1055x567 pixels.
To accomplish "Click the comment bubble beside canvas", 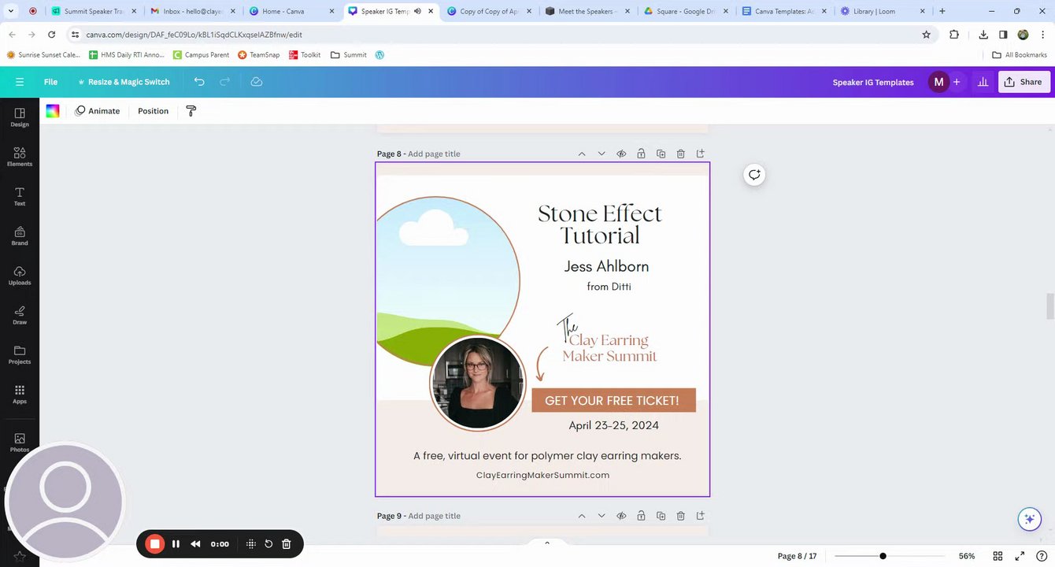I will pos(754,175).
